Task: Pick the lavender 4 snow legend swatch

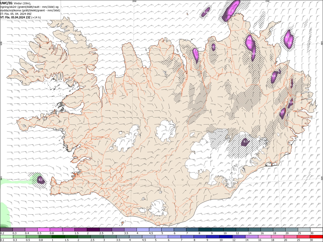Action: [x=142, y=230]
